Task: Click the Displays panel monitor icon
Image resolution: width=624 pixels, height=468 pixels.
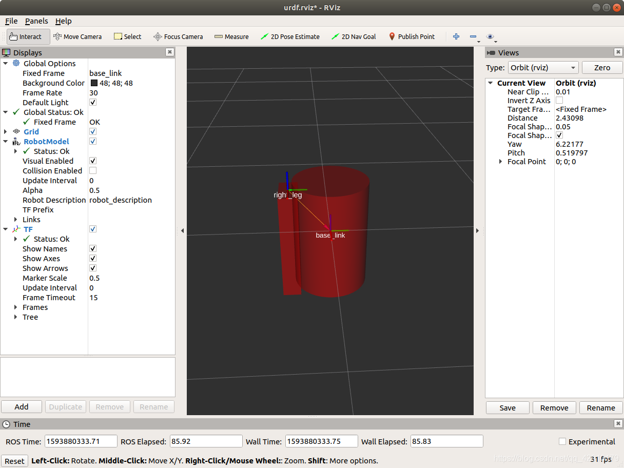Action: pyautogui.click(x=6, y=52)
